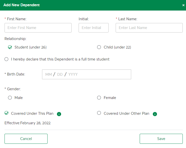Open info icon for Covered Under Other Plan

[x=155, y=114]
